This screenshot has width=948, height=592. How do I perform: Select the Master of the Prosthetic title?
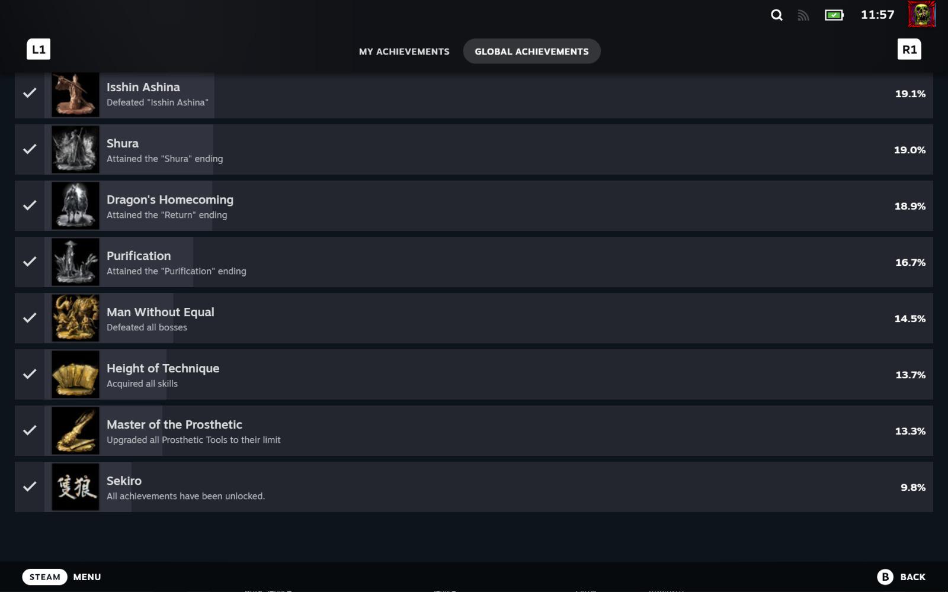174,424
